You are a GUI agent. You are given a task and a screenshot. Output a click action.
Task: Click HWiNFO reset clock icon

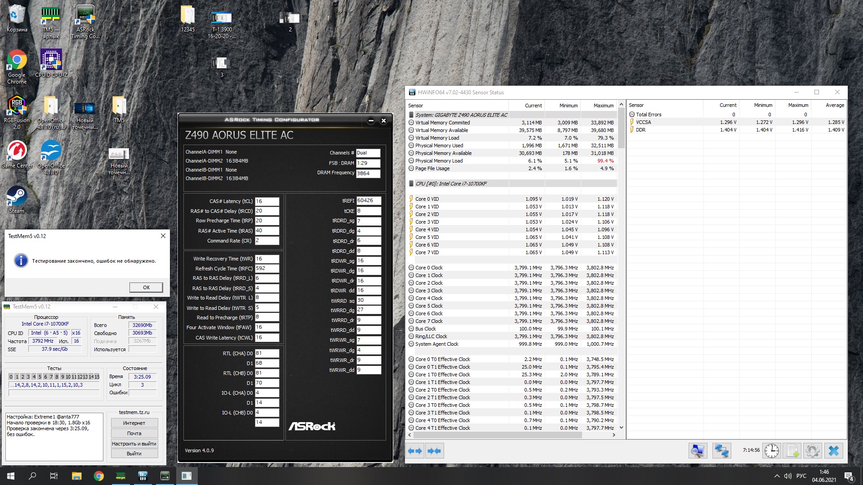tap(771, 450)
